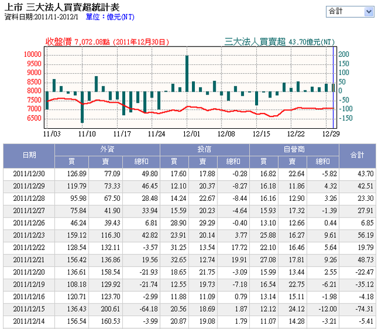The height and width of the screenshot is (329, 378).
Task: Click the 外資 group header
Action: pyautogui.click(x=107, y=149)
